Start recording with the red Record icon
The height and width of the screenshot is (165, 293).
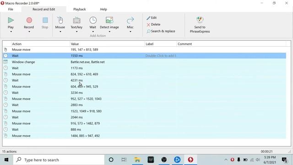pos(29,20)
